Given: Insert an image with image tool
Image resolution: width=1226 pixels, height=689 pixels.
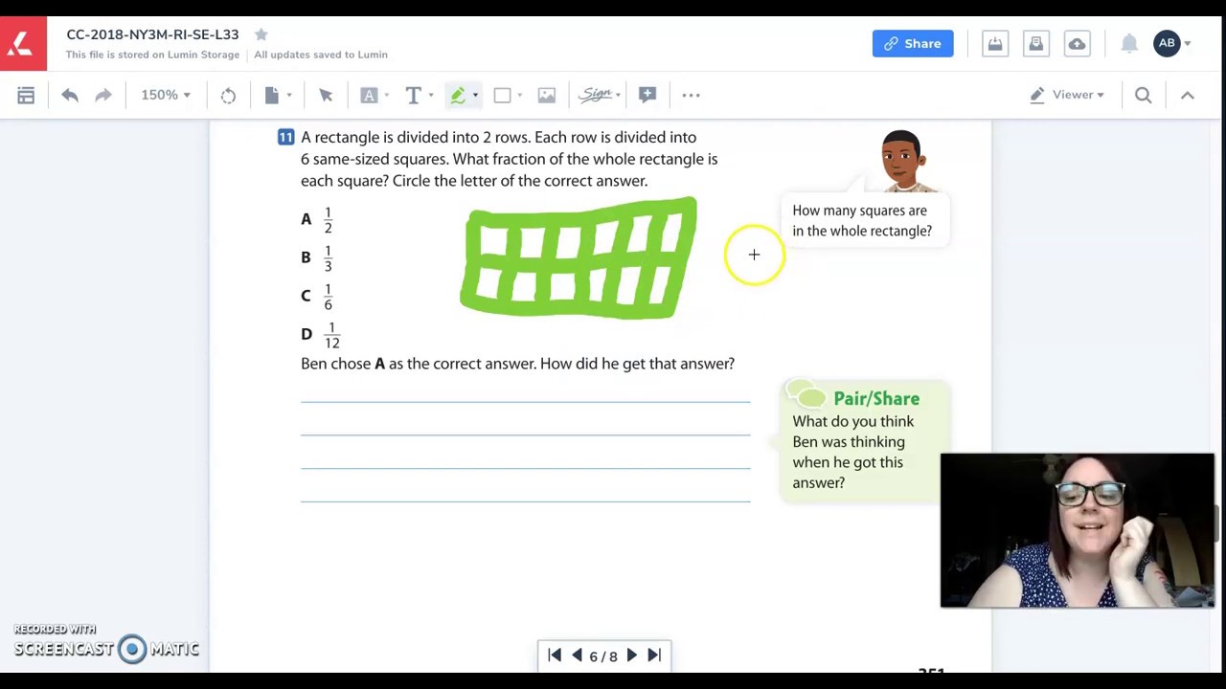Looking at the screenshot, I should click(x=546, y=95).
